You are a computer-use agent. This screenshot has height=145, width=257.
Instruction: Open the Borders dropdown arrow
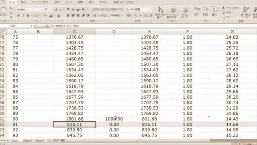point(39,16)
